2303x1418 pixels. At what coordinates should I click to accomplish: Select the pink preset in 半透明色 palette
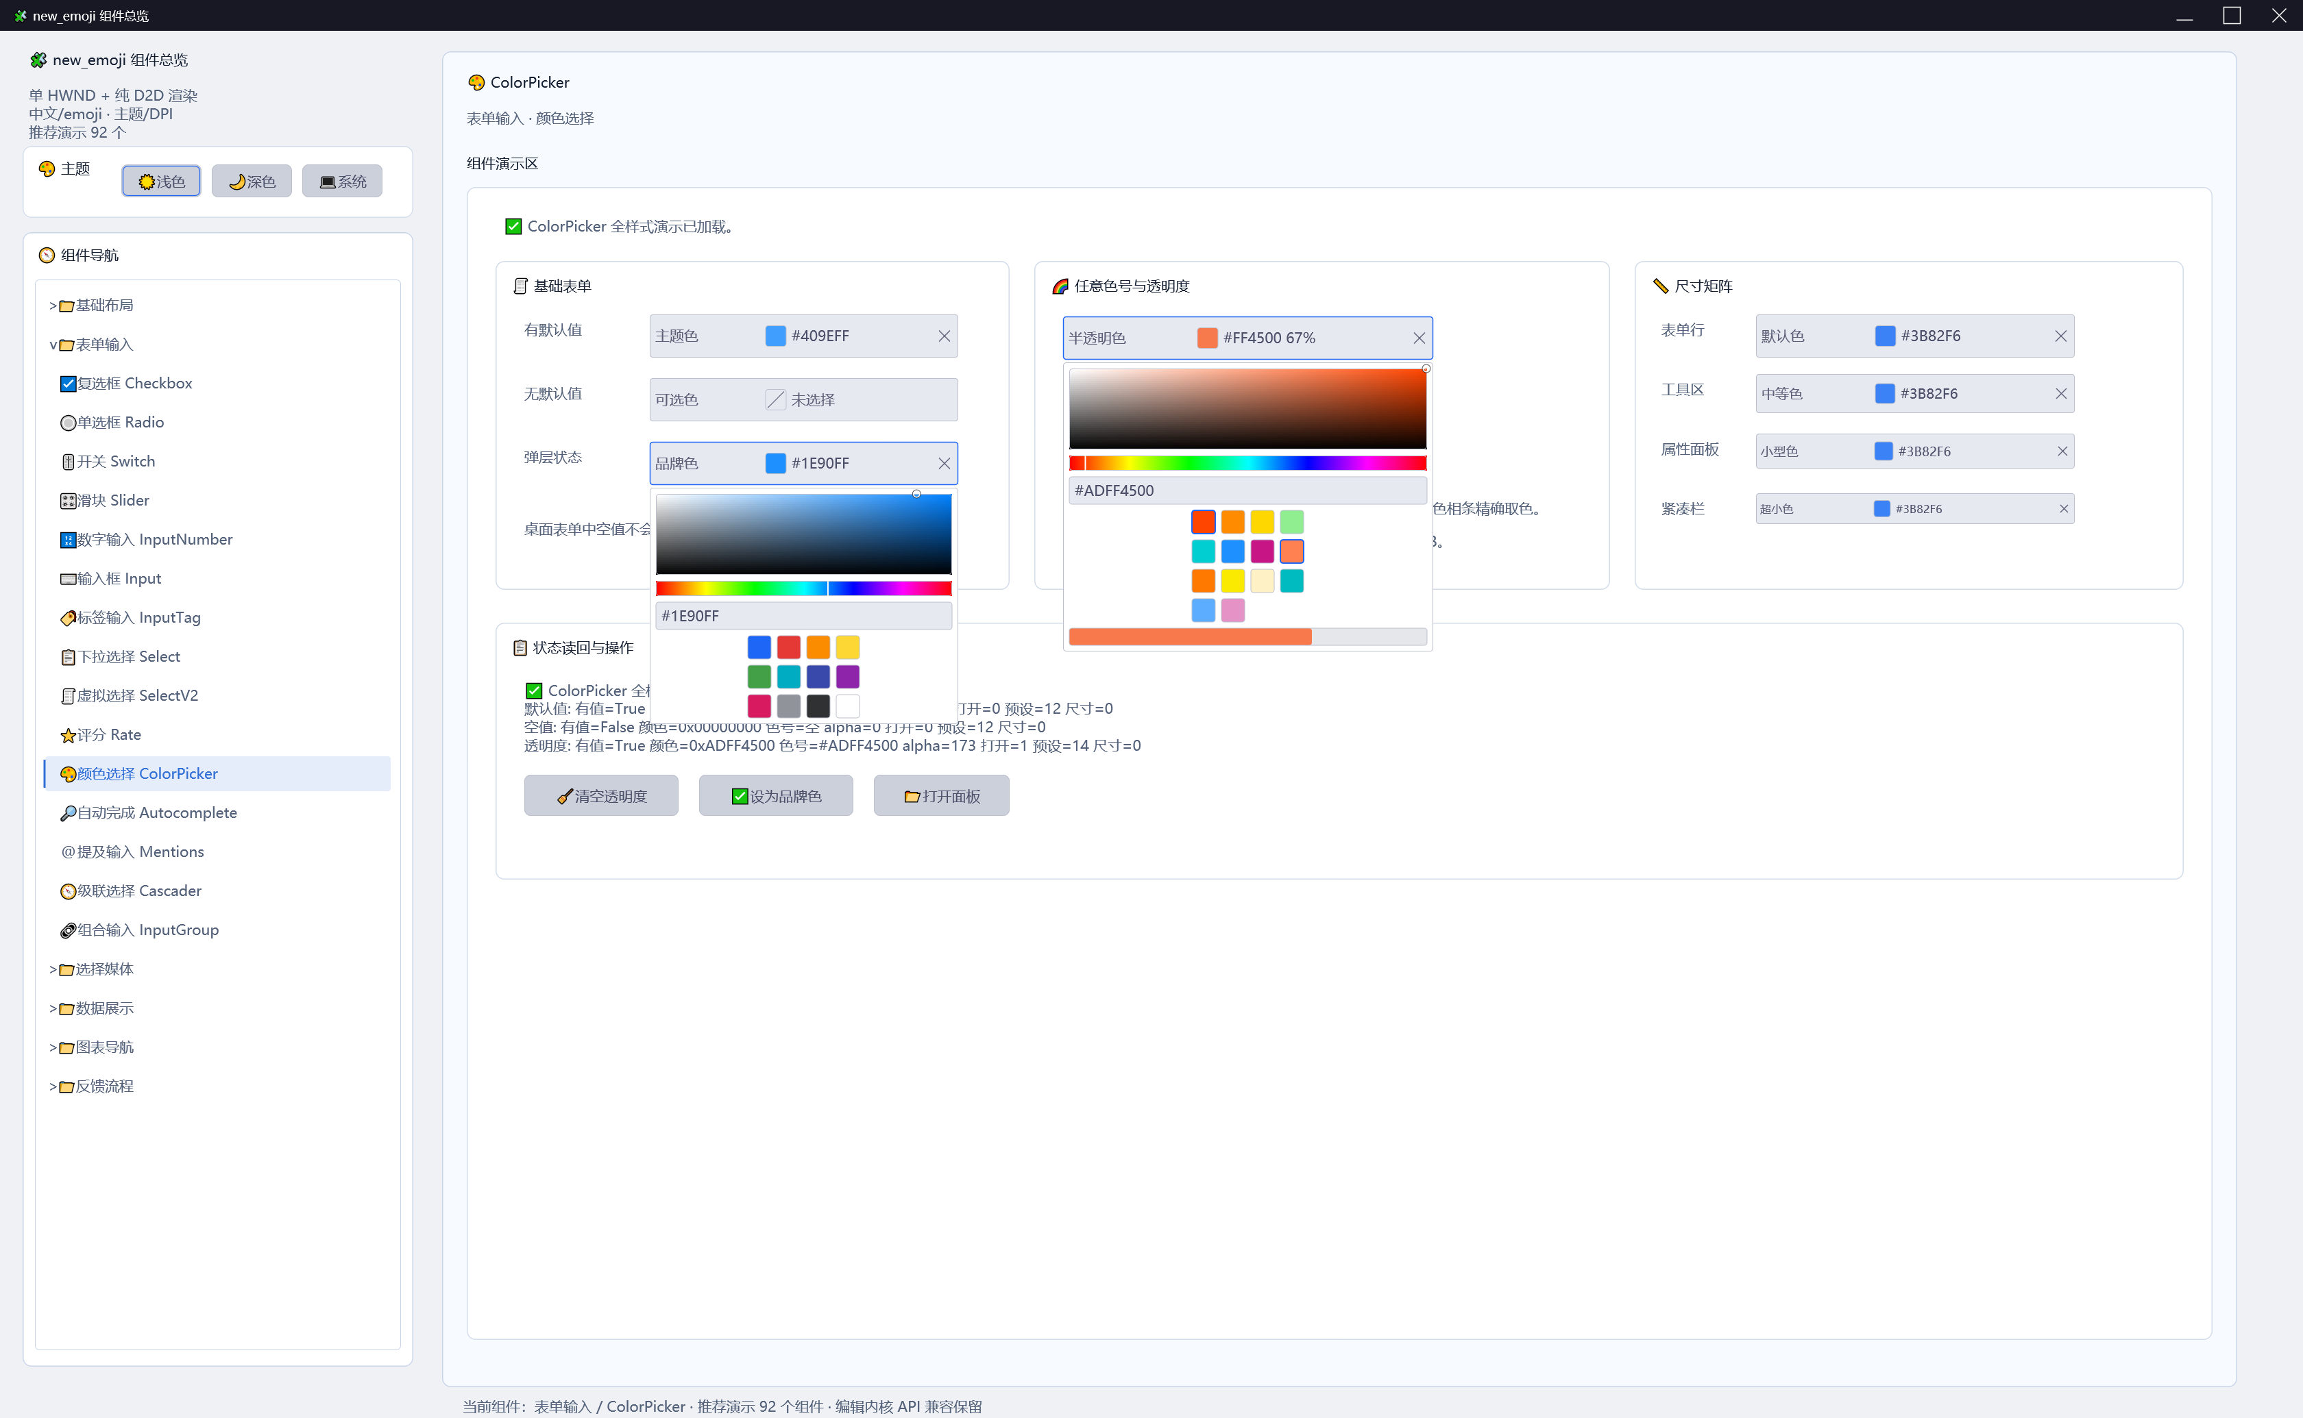(x=1232, y=610)
